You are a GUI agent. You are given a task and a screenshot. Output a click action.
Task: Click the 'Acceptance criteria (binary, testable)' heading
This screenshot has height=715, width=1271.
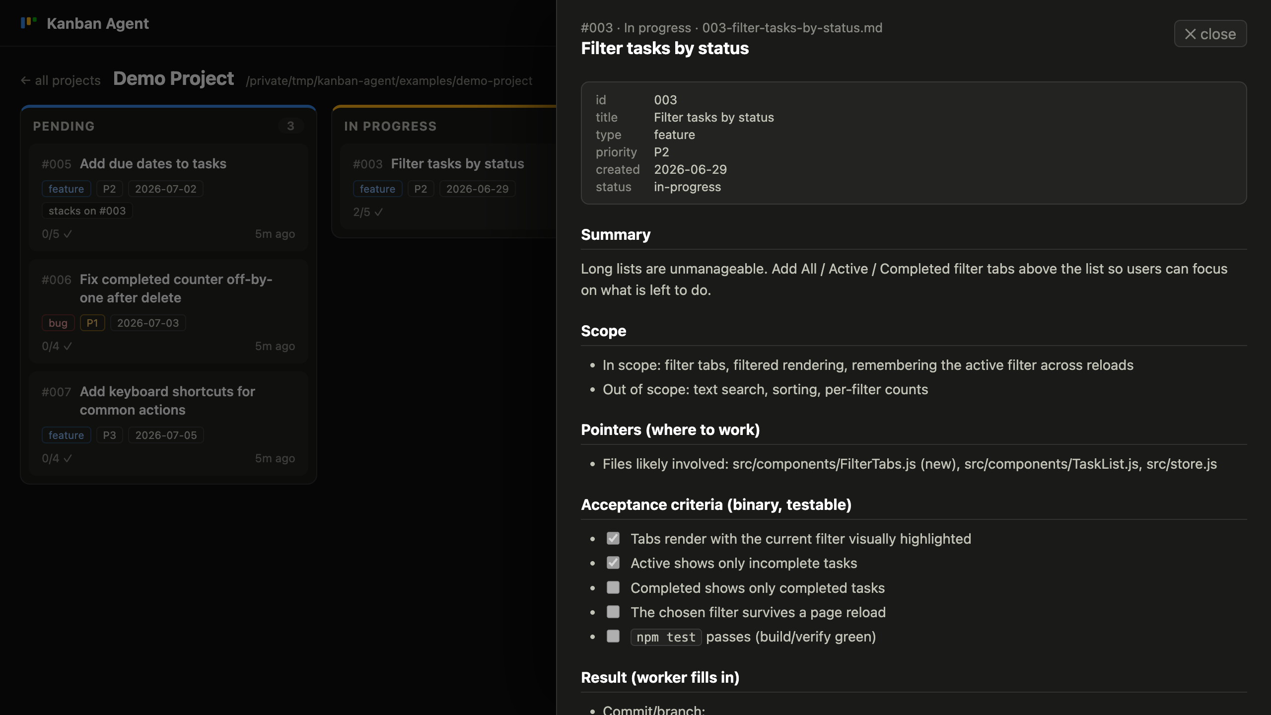coord(716,505)
